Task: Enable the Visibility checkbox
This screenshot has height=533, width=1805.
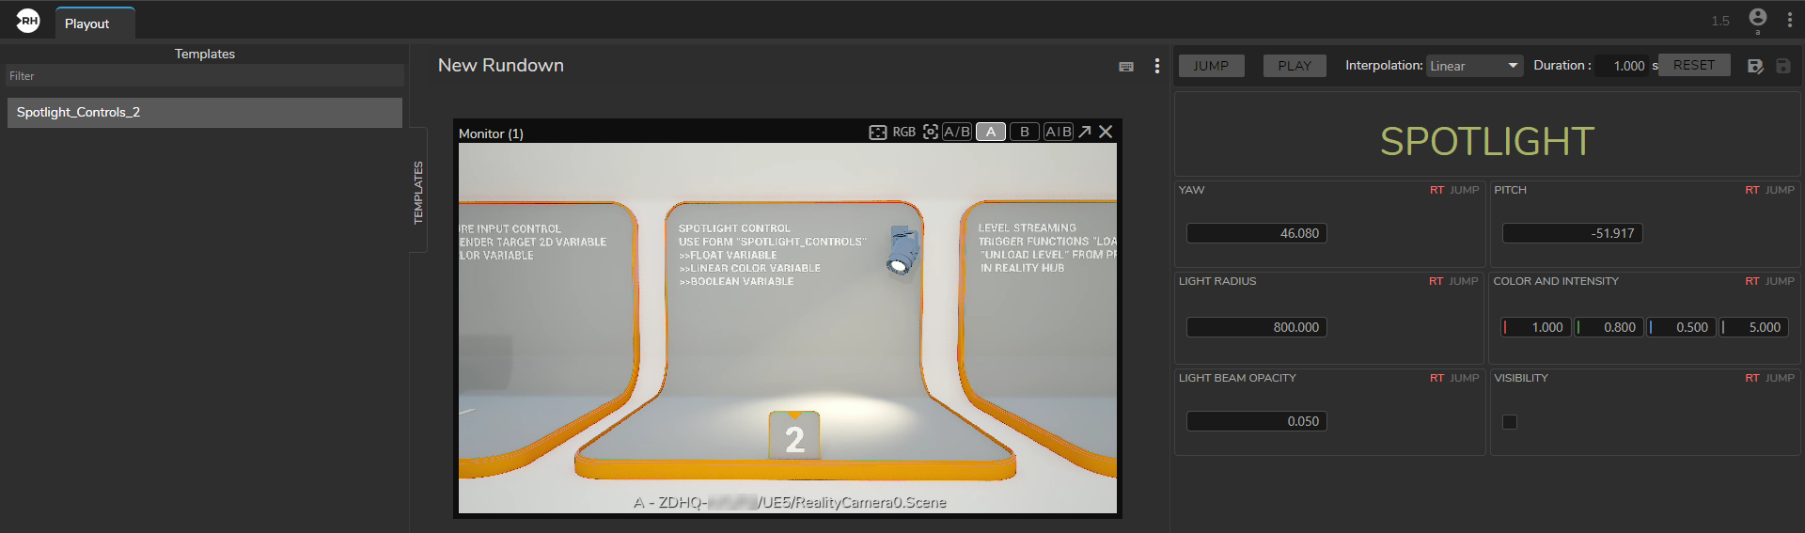Action: (x=1509, y=422)
